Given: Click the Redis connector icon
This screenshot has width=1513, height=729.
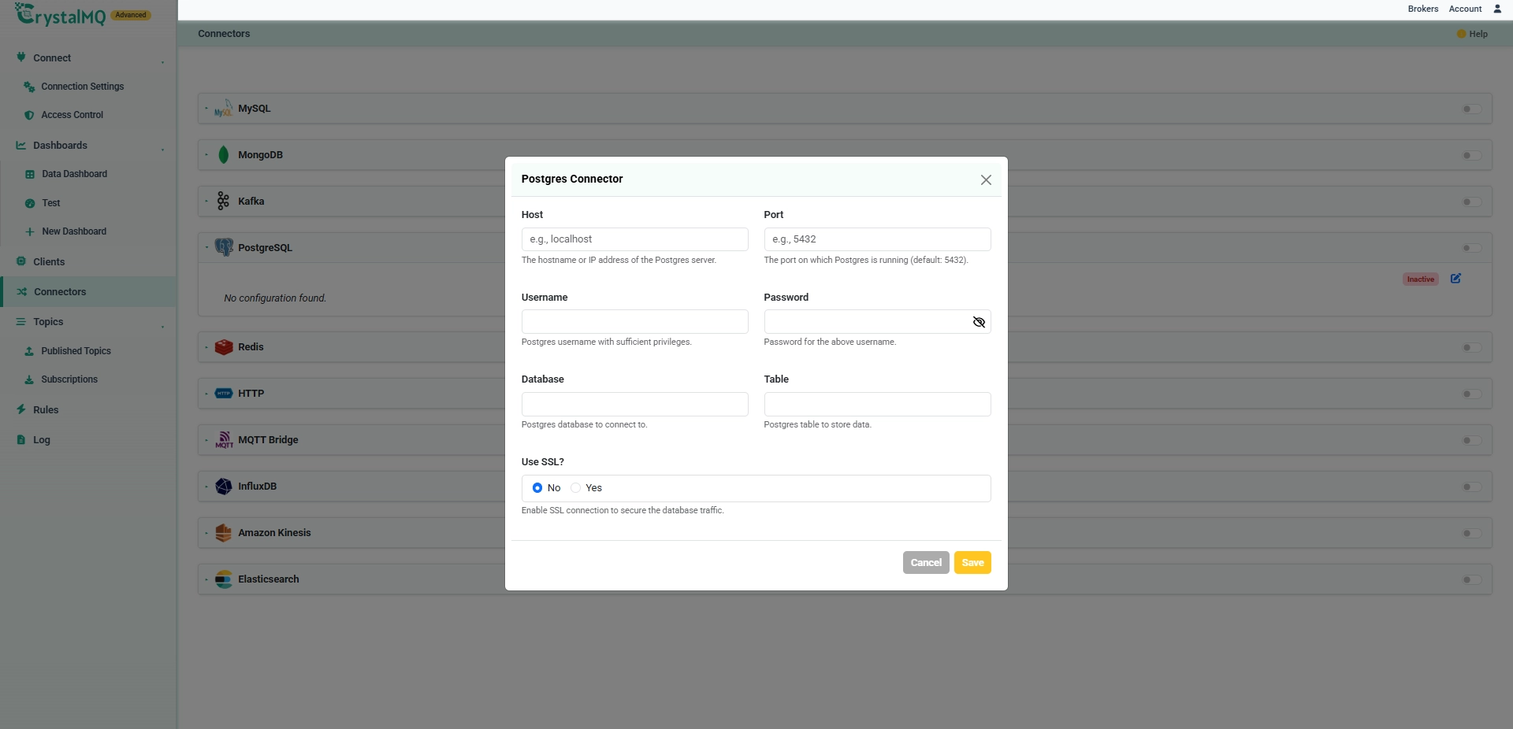Looking at the screenshot, I should pyautogui.click(x=224, y=347).
